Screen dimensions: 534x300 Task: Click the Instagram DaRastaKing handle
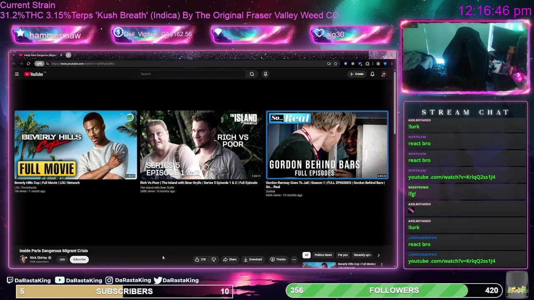(x=128, y=280)
